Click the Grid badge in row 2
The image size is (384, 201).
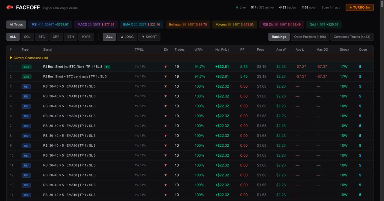pyautogui.click(x=26, y=77)
